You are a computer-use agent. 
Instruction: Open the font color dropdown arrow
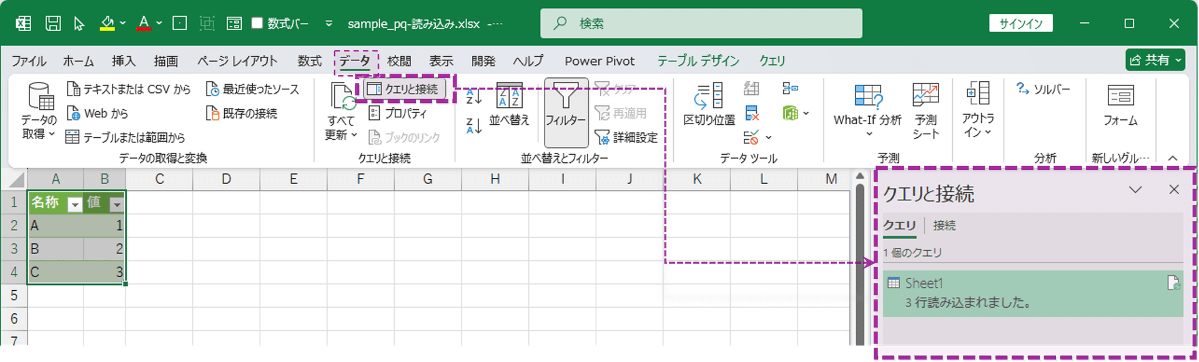click(x=159, y=24)
